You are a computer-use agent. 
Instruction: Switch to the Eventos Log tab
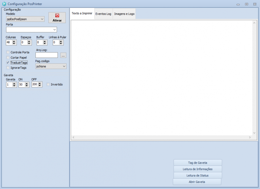103,14
